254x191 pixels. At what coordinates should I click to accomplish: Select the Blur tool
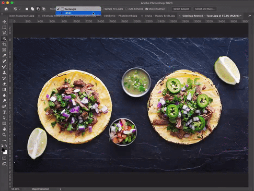(x=4, y=95)
